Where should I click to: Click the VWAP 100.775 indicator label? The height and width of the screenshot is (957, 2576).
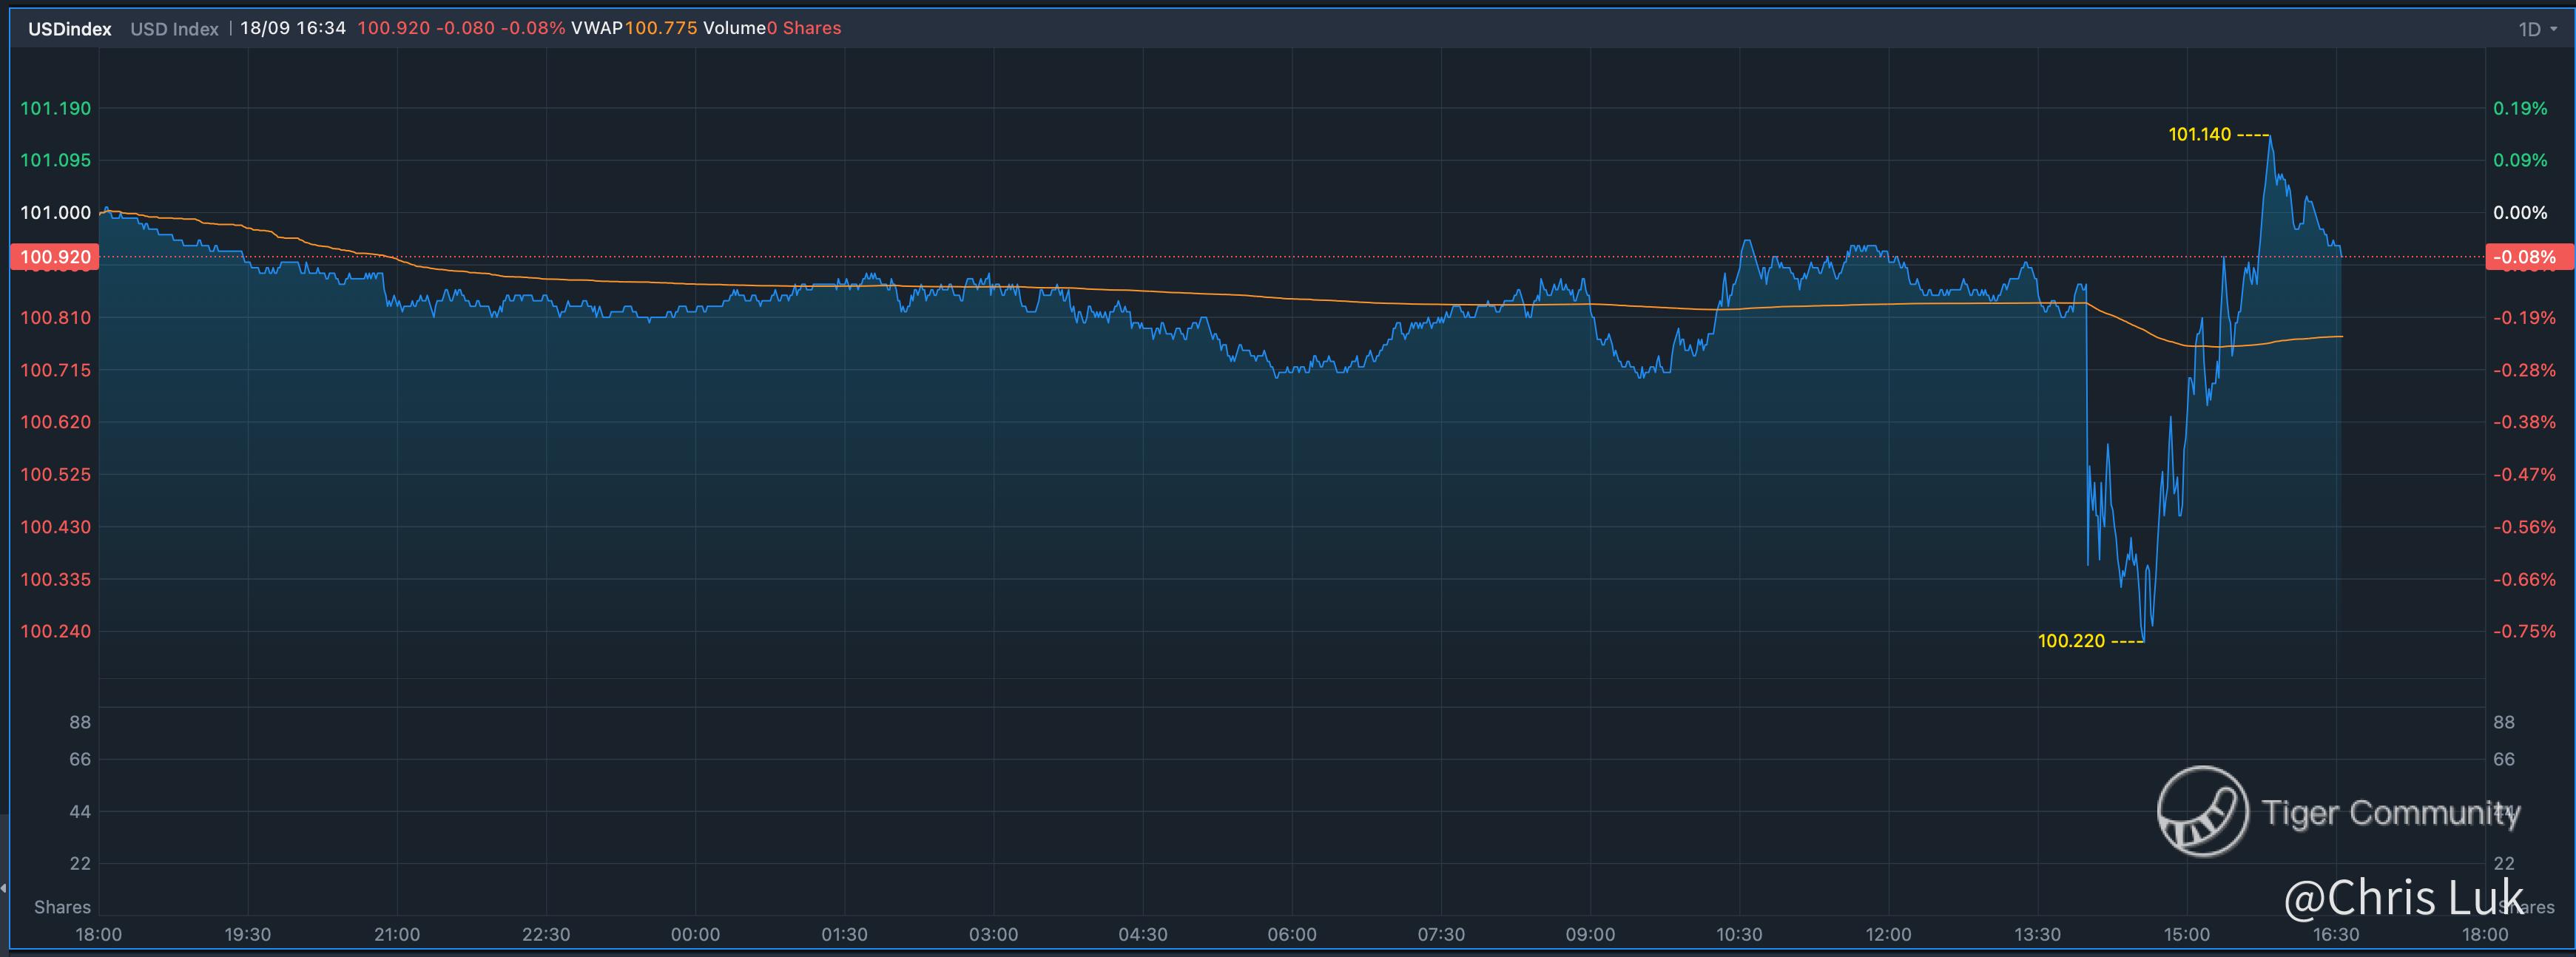coord(633,28)
